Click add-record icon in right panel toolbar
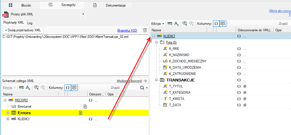Screen dimensions: 291x135 170,24
